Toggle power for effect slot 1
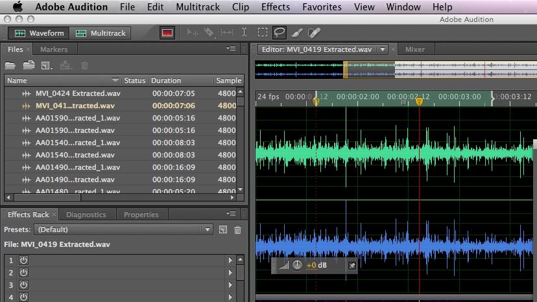Viewport: 537px width, 302px height. click(23, 260)
